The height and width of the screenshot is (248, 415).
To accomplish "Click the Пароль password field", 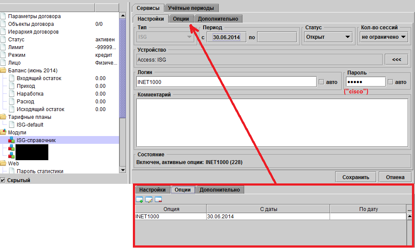I will (366, 82).
